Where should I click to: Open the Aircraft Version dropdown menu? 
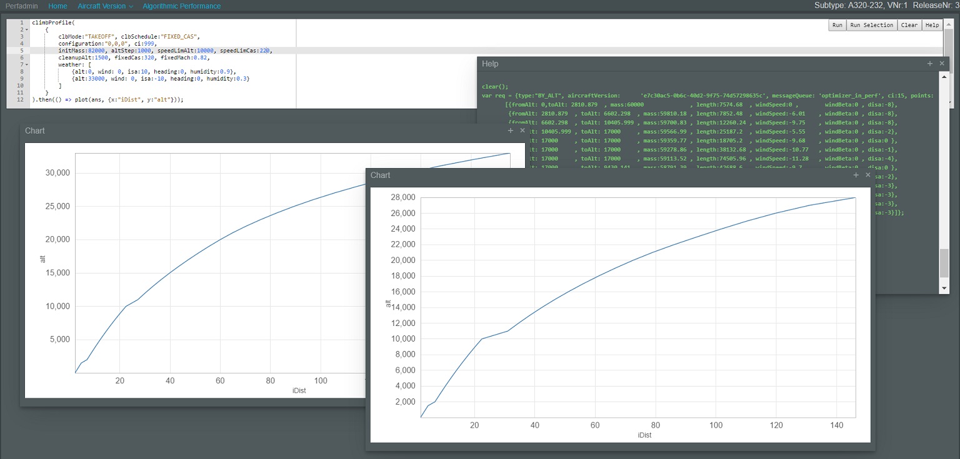pyautogui.click(x=105, y=6)
